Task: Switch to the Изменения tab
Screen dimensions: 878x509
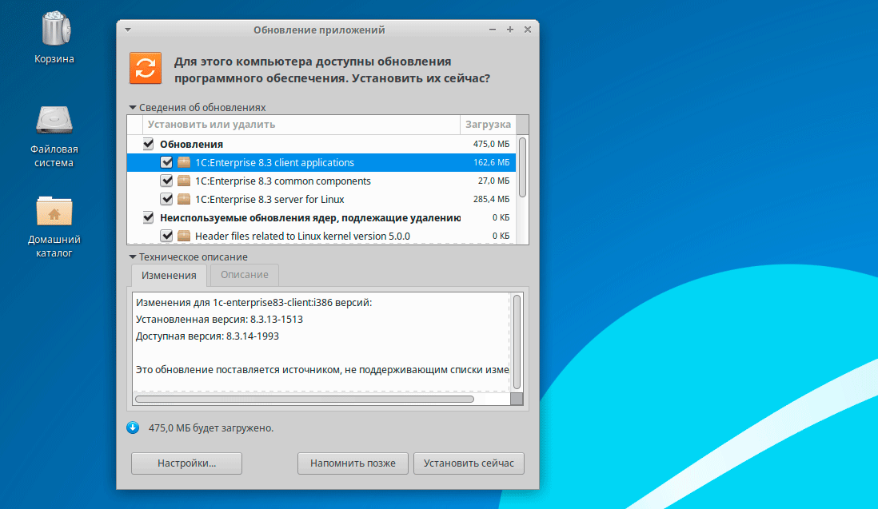Action: [169, 275]
